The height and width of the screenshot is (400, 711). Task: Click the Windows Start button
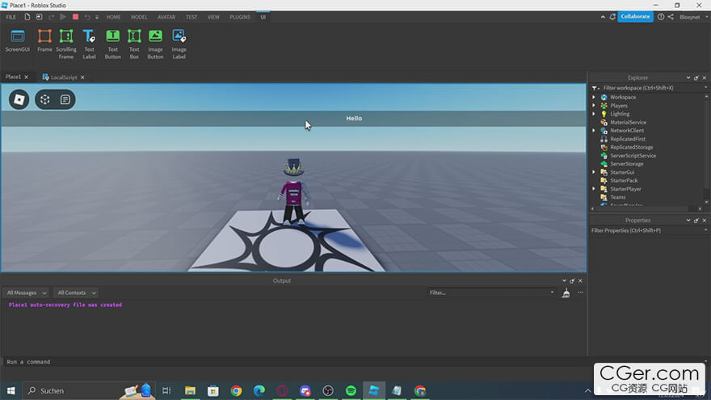click(x=11, y=390)
